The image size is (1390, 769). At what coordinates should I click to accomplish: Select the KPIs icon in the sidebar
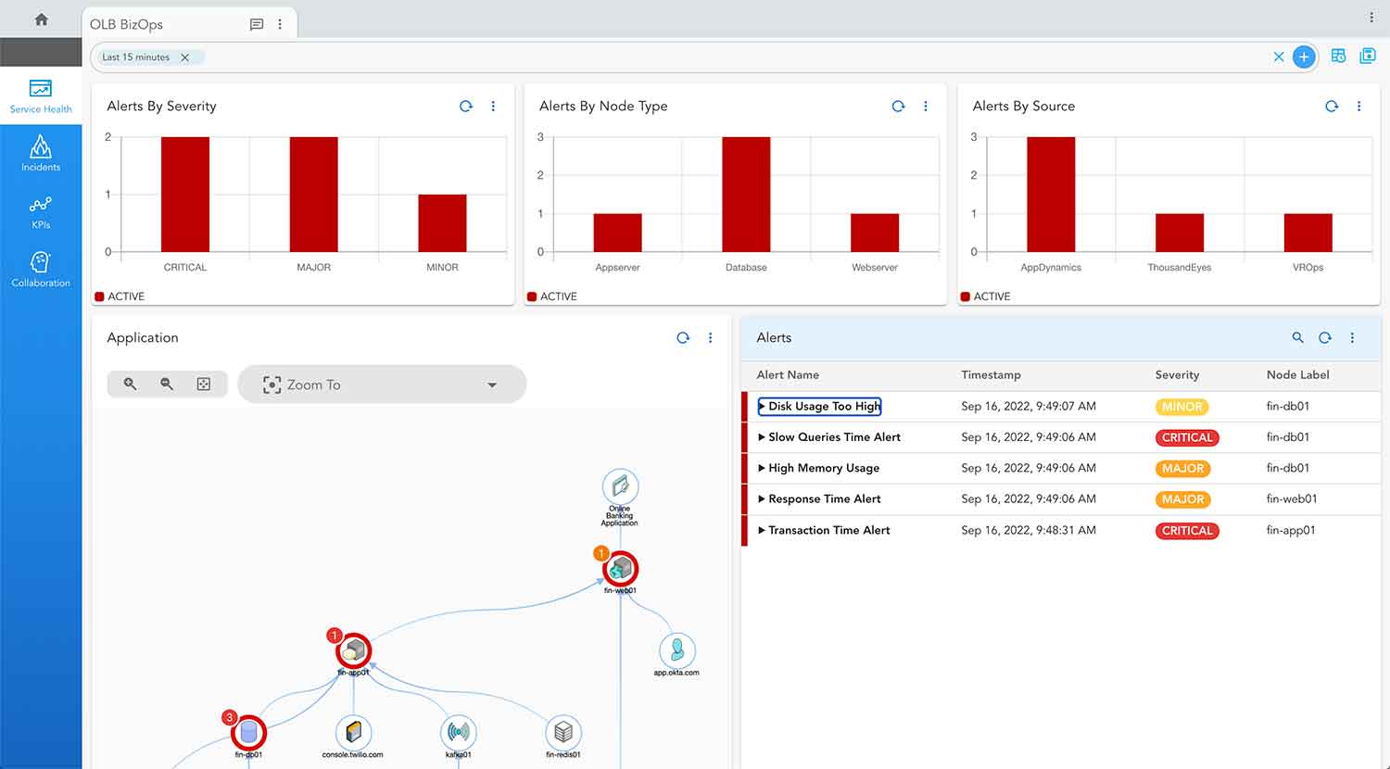[x=41, y=211]
